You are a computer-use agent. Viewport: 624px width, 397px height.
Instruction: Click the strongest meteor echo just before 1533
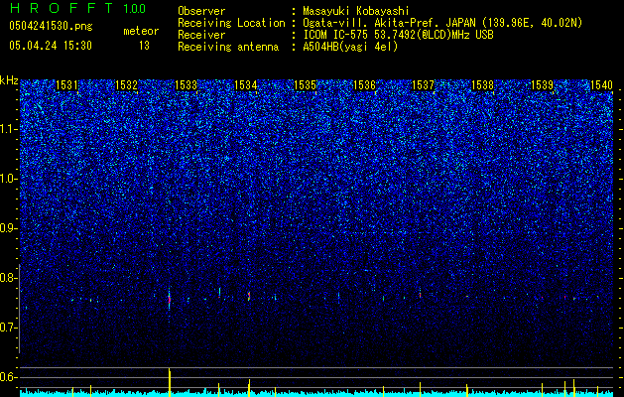click(169, 300)
